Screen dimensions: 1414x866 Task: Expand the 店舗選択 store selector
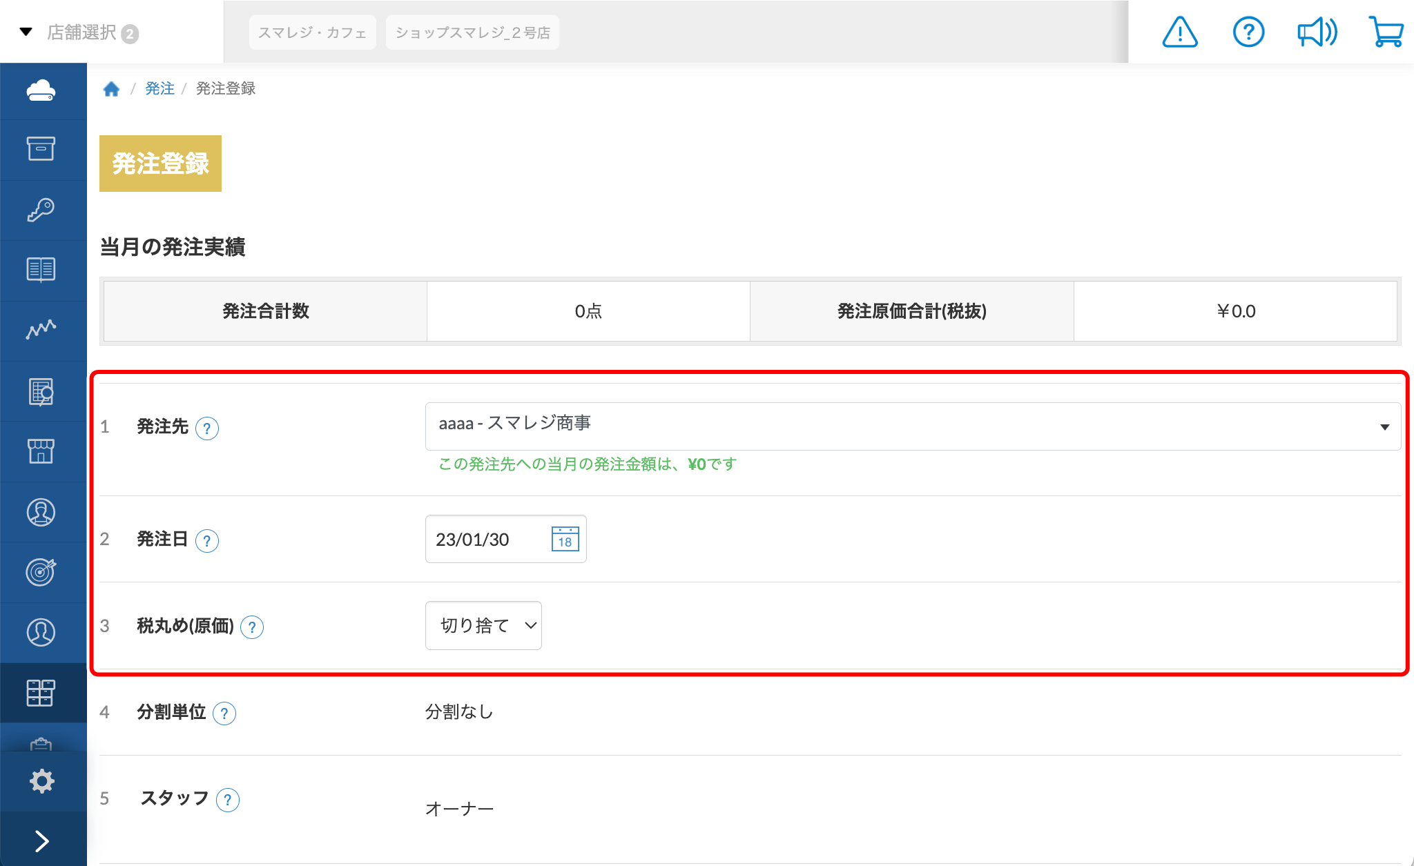pos(79,32)
